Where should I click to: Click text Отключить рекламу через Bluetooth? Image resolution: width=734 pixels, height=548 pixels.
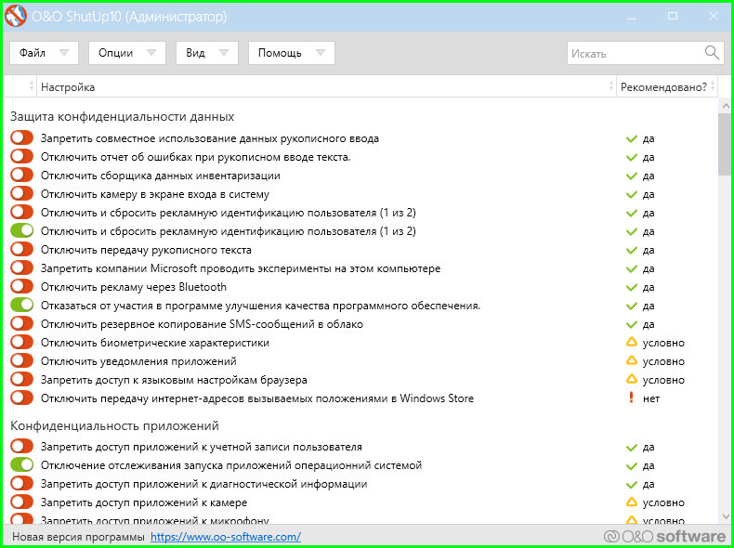134,287
